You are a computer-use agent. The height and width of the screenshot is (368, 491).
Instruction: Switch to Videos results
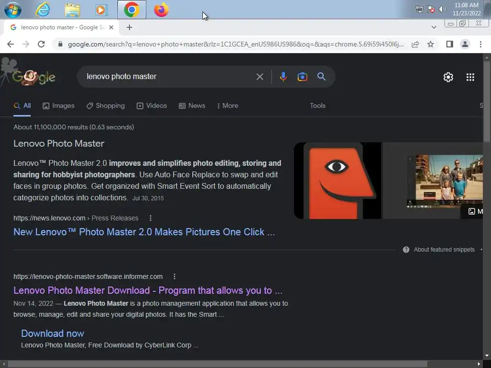(152, 106)
